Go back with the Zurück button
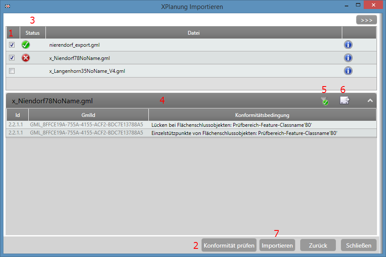Viewport: 386px width, 257px height. 318,245
